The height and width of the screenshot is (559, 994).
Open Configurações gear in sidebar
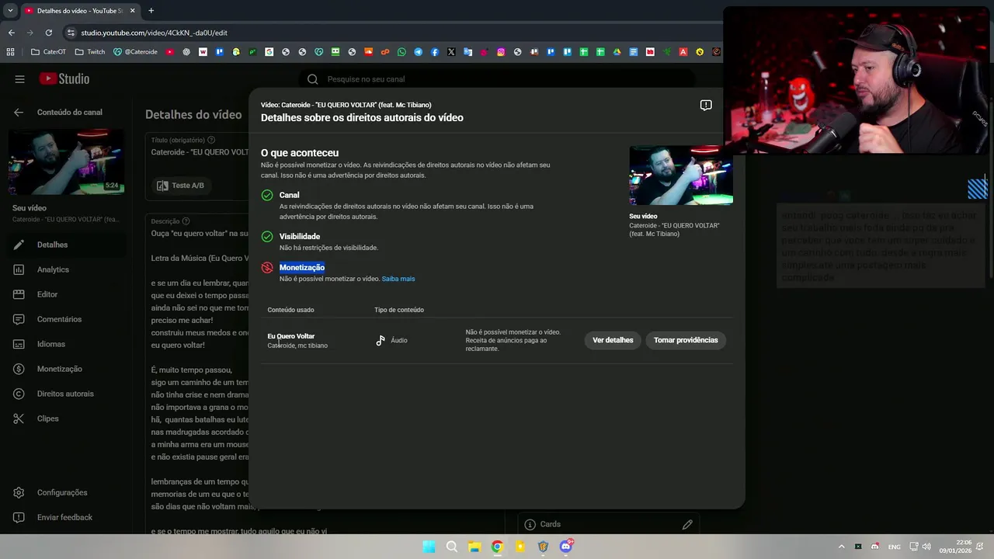[62, 492]
